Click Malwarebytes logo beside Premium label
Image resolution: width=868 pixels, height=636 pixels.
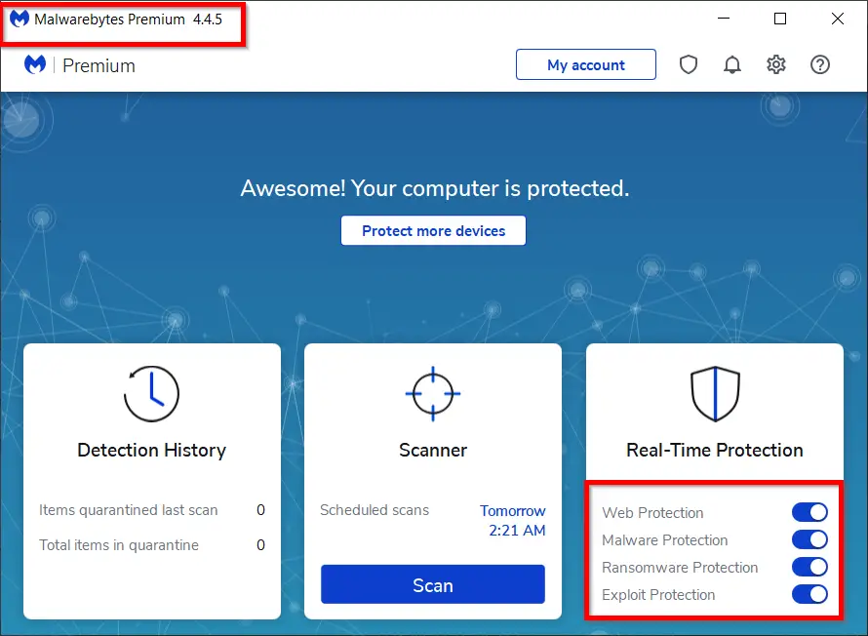(x=35, y=64)
